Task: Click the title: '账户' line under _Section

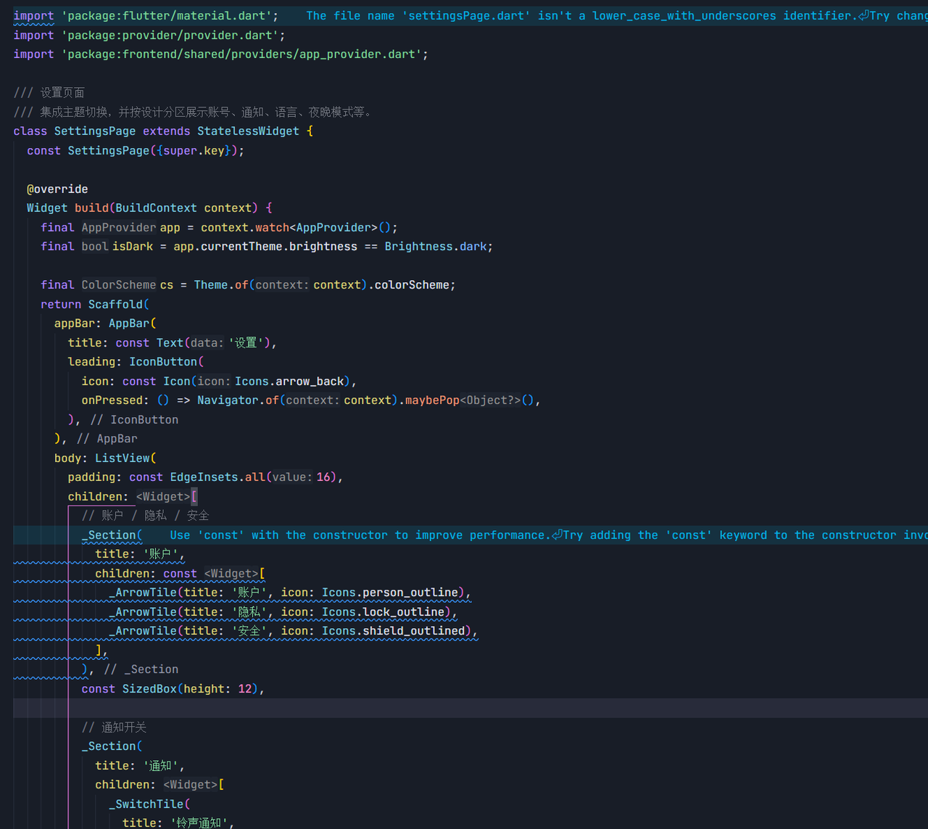Action: tap(140, 554)
